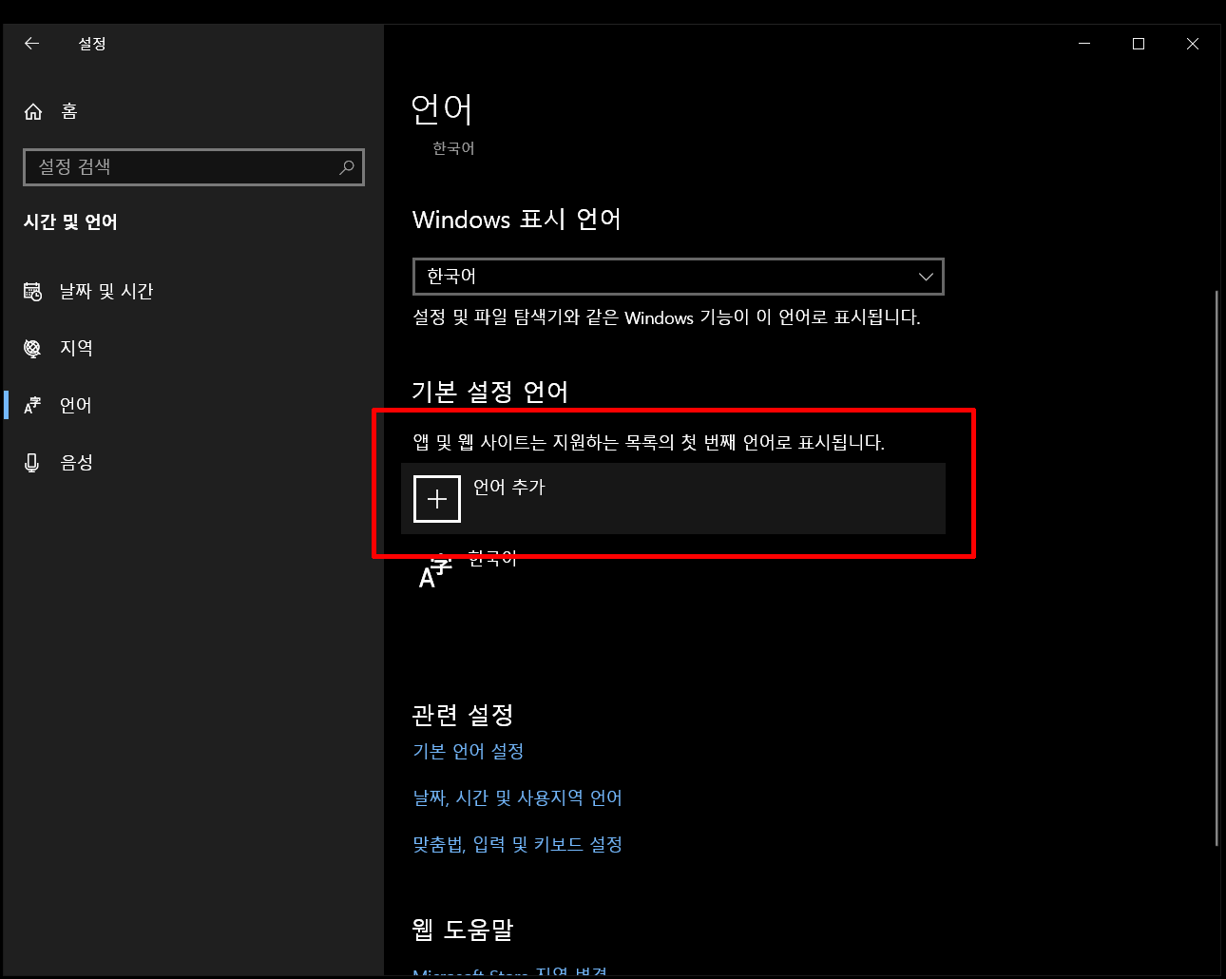Select 날짜 및 시간 in sidebar
The width and height of the screenshot is (1226, 979).
coord(106,292)
